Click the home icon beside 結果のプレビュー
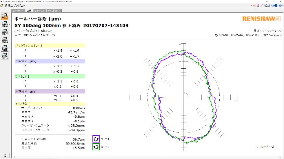 point(3,6)
